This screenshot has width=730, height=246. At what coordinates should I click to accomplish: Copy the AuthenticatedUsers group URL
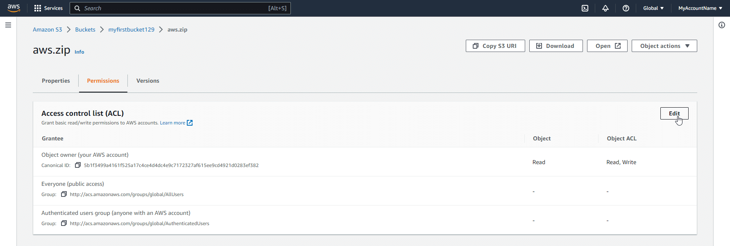tap(64, 223)
